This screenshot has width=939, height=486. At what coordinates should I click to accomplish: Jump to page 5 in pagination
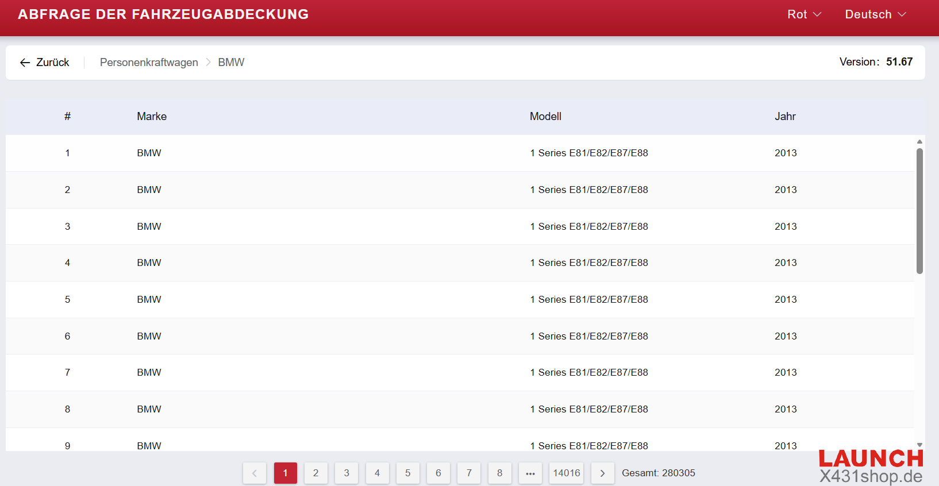(407, 473)
